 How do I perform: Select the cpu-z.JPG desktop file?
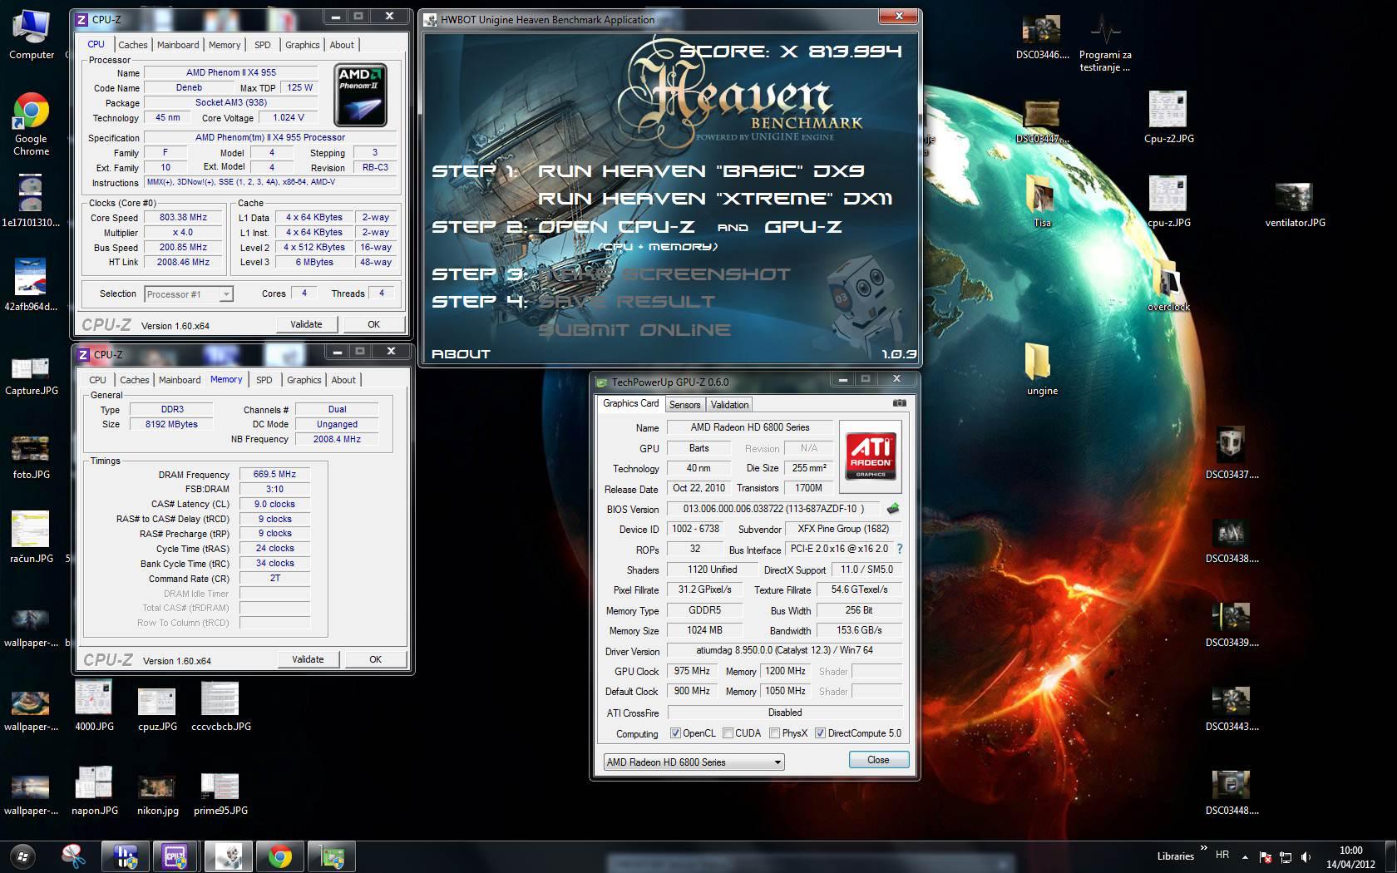click(1168, 201)
